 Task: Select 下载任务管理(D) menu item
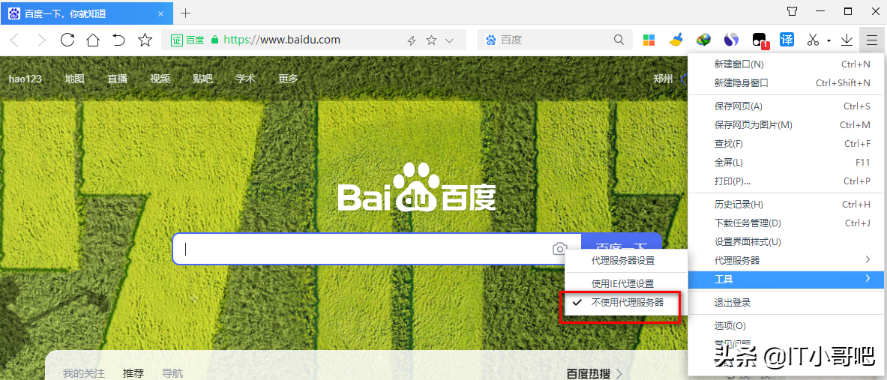coord(787,223)
